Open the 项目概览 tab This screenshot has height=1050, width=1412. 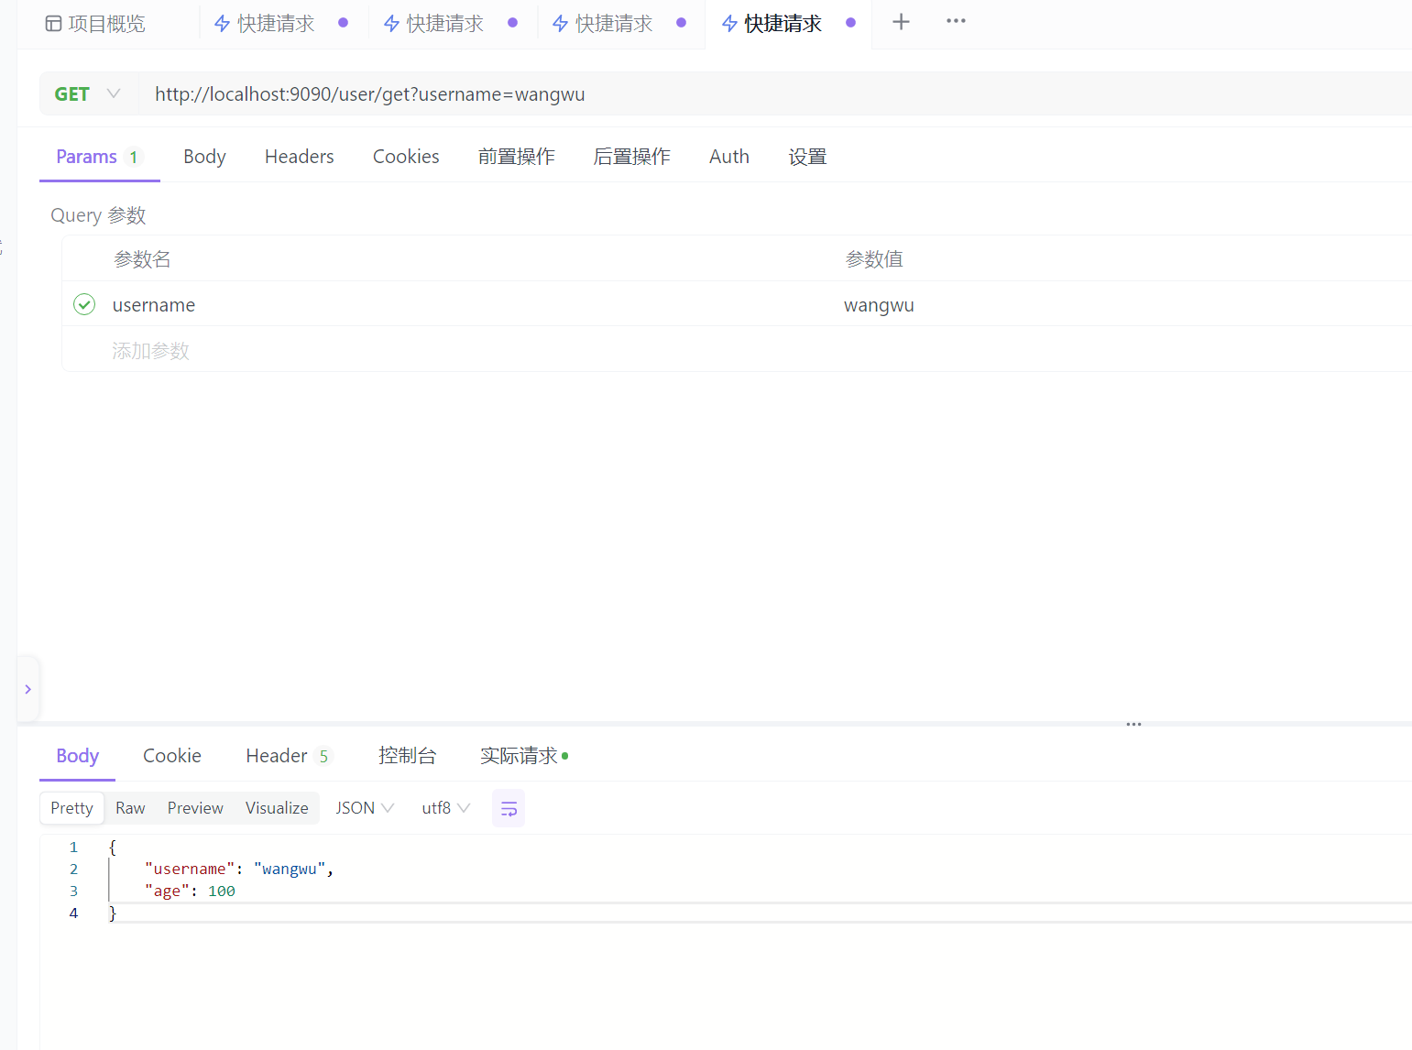(95, 24)
